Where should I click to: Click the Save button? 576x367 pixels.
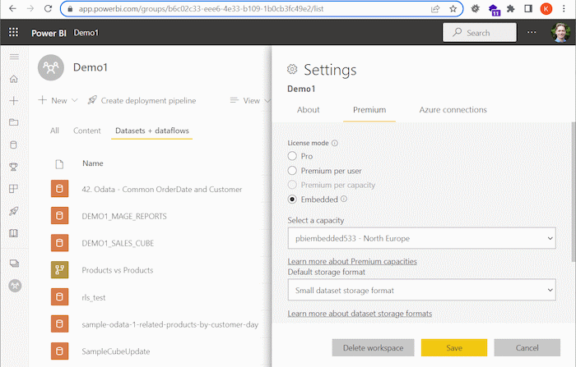tap(454, 347)
